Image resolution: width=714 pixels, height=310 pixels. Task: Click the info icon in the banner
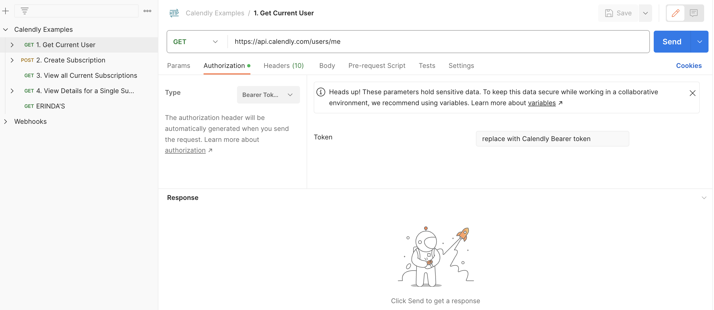(321, 92)
